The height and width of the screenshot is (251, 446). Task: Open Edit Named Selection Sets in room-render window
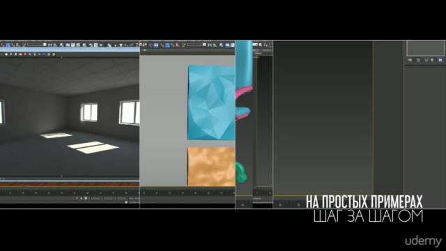[24, 45]
